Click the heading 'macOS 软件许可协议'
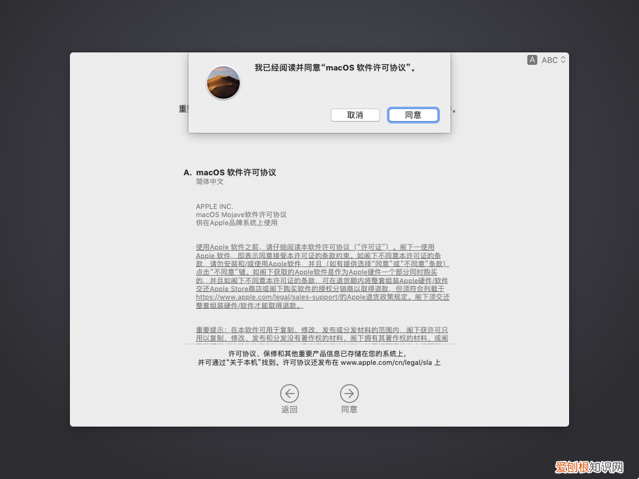The width and height of the screenshot is (639, 479). [236, 172]
